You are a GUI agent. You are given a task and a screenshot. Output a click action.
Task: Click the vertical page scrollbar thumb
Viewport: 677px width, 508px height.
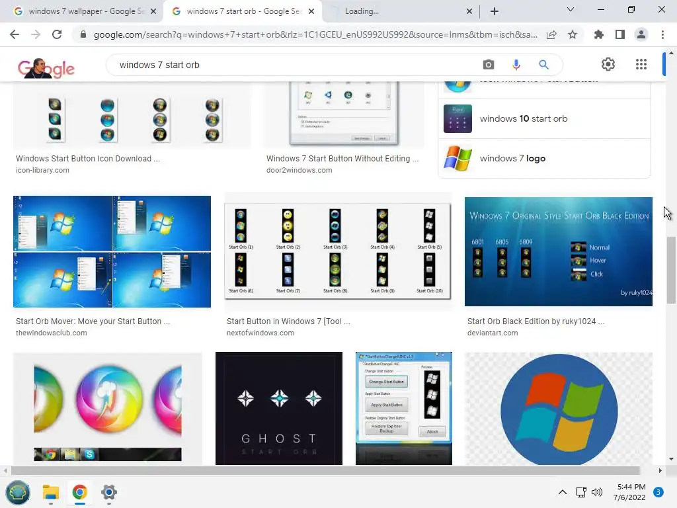(x=671, y=270)
